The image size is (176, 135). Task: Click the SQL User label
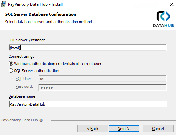(23, 79)
